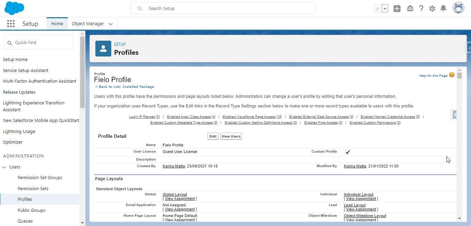Select Public Groups in sidebar

(x=31, y=210)
